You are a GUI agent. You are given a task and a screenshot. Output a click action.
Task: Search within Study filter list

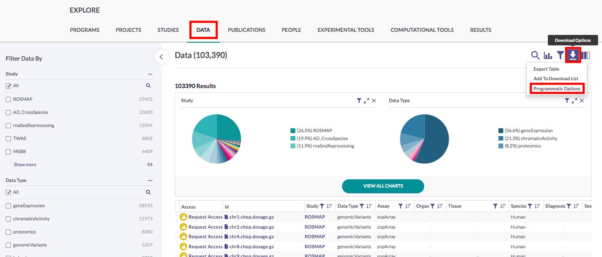[148, 86]
